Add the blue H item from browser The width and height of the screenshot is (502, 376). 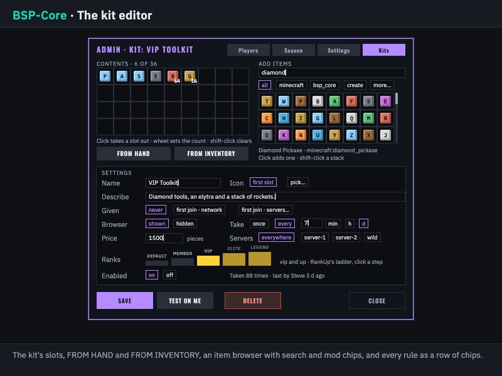pos(284,118)
